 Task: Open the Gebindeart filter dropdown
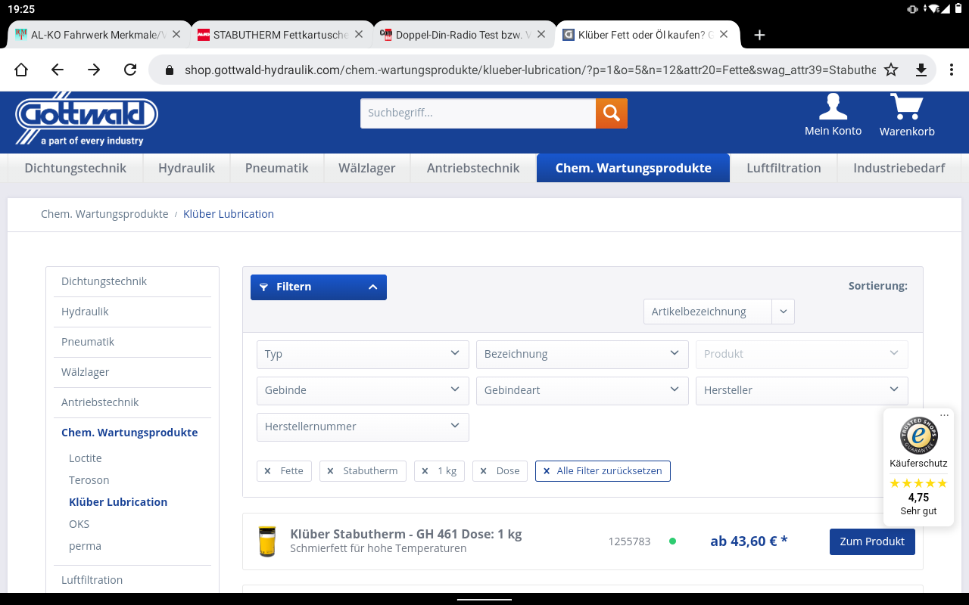[582, 390]
